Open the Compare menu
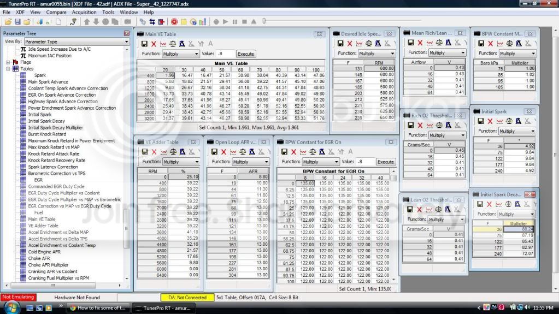 click(x=56, y=12)
